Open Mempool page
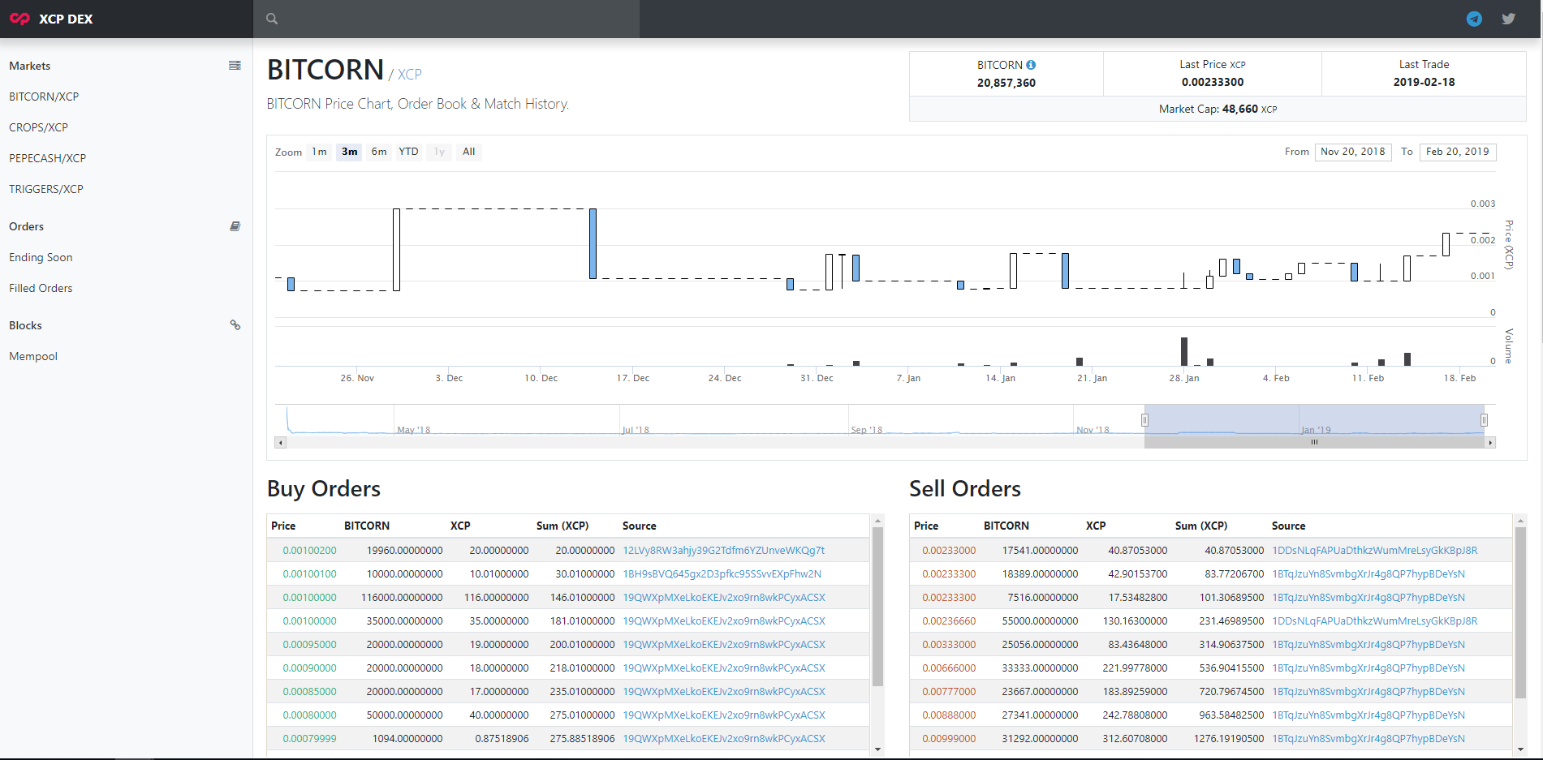 pos(33,356)
